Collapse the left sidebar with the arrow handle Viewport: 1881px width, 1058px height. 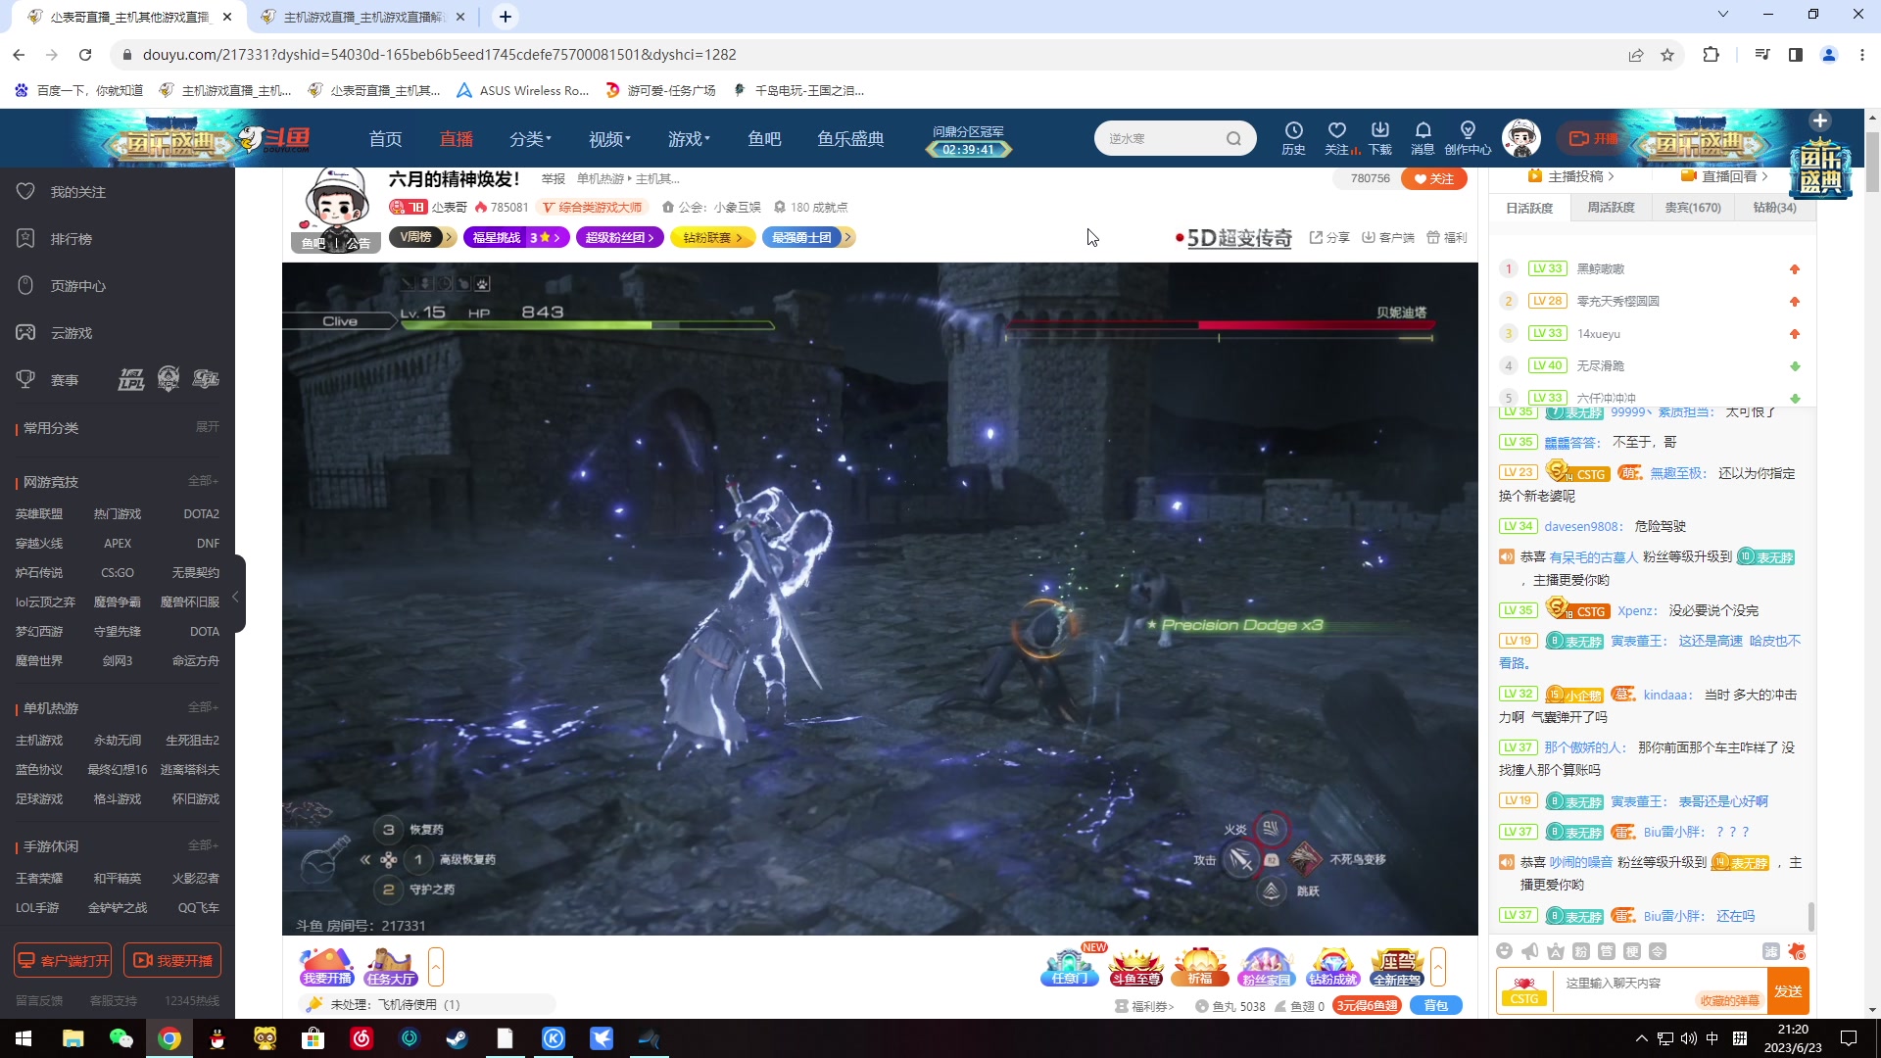coord(236,596)
